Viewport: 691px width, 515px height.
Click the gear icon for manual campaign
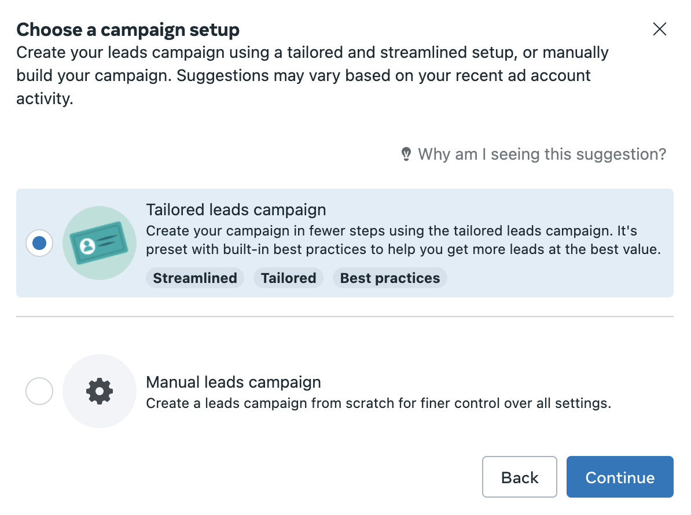[100, 391]
